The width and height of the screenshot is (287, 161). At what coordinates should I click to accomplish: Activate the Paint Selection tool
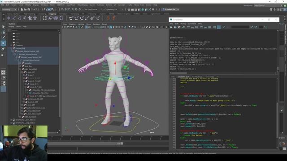coord(3,38)
